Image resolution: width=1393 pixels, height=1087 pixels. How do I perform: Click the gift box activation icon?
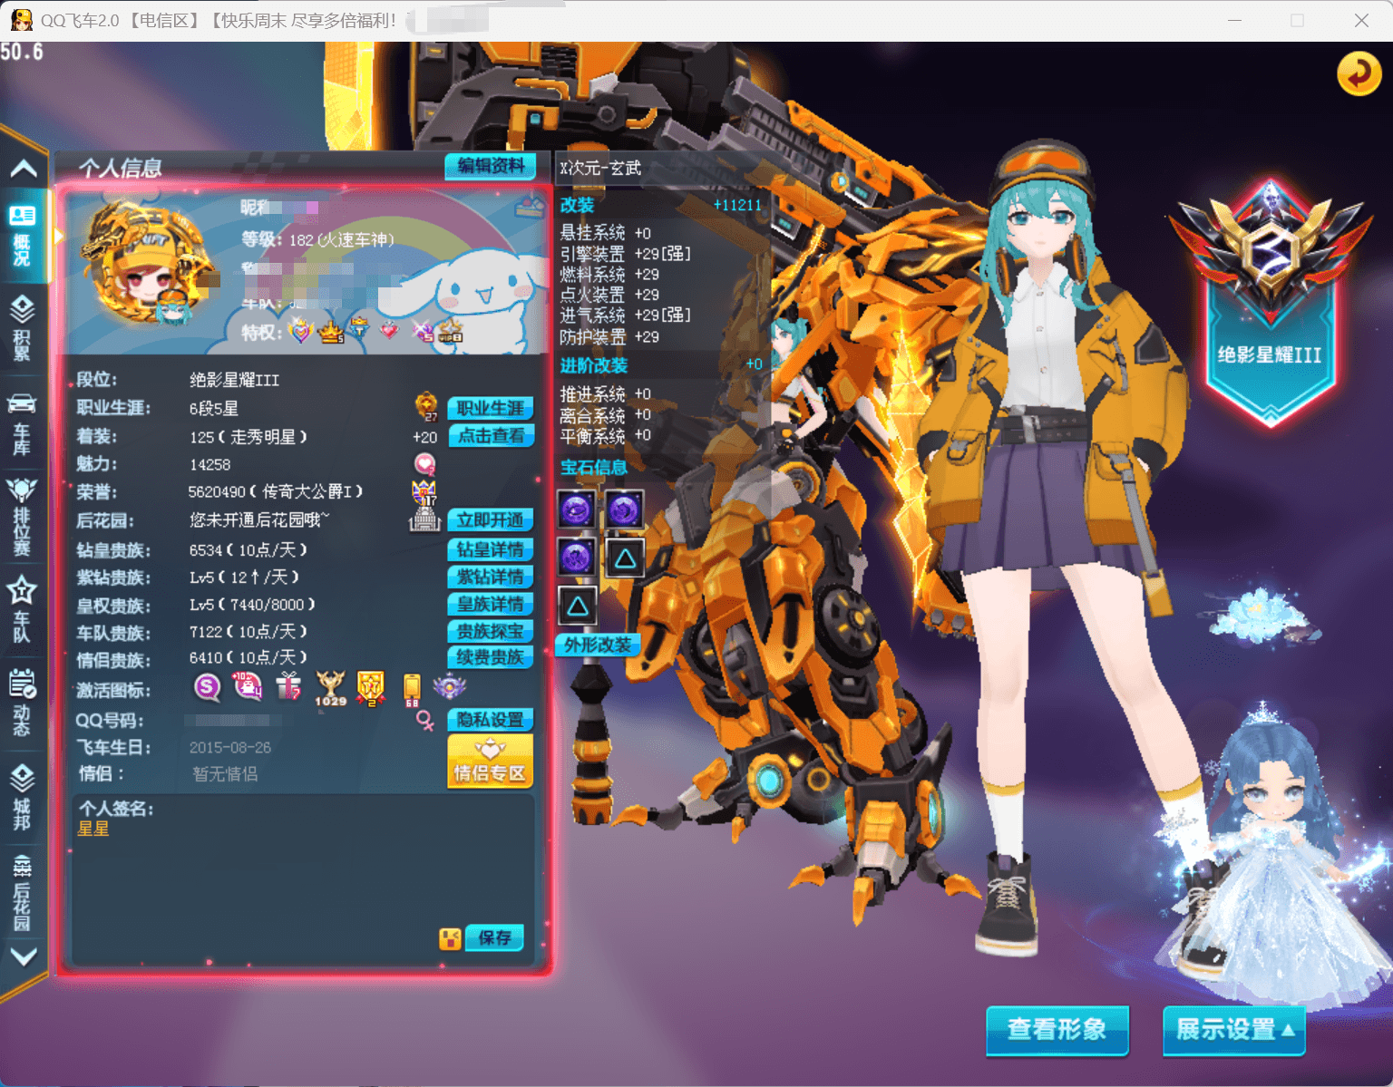[x=288, y=686]
